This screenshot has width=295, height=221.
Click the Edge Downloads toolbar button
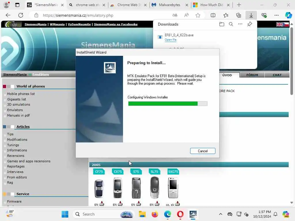pyautogui.click(x=251, y=15)
